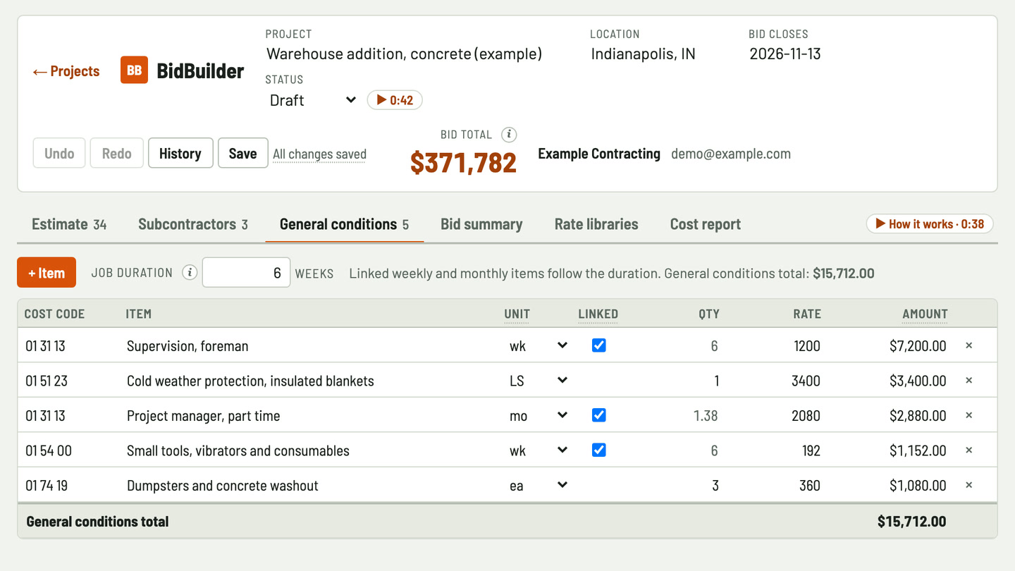Switch to the Subcontractors tab
The width and height of the screenshot is (1015, 571).
[193, 224]
